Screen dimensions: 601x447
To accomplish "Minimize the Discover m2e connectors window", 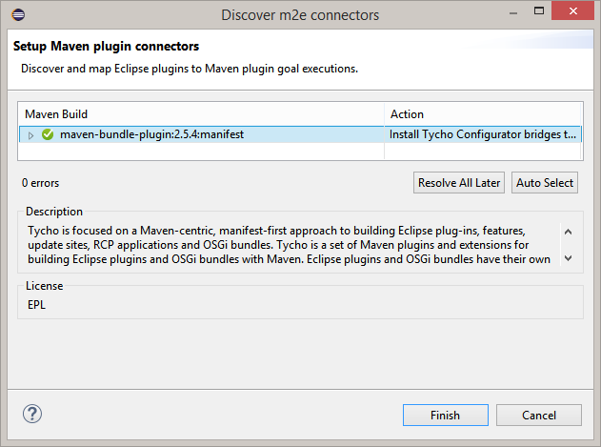I will click(x=513, y=13).
